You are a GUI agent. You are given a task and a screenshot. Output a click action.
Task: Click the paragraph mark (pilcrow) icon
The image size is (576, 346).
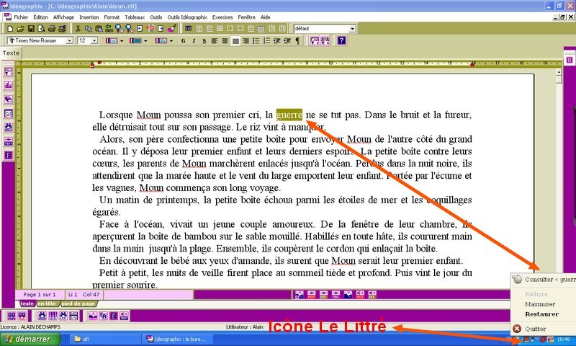(297, 40)
